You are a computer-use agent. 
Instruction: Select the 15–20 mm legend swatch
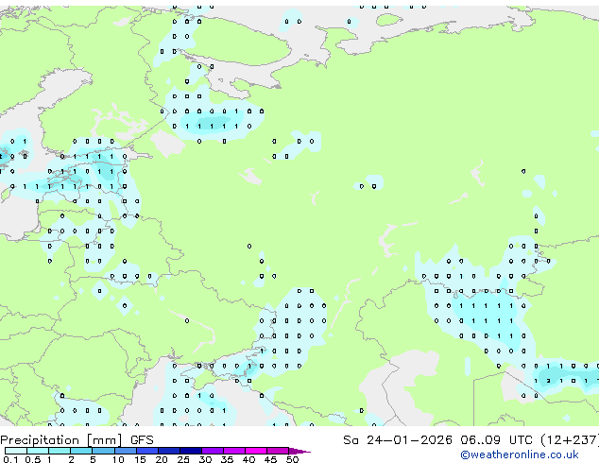click(147, 451)
